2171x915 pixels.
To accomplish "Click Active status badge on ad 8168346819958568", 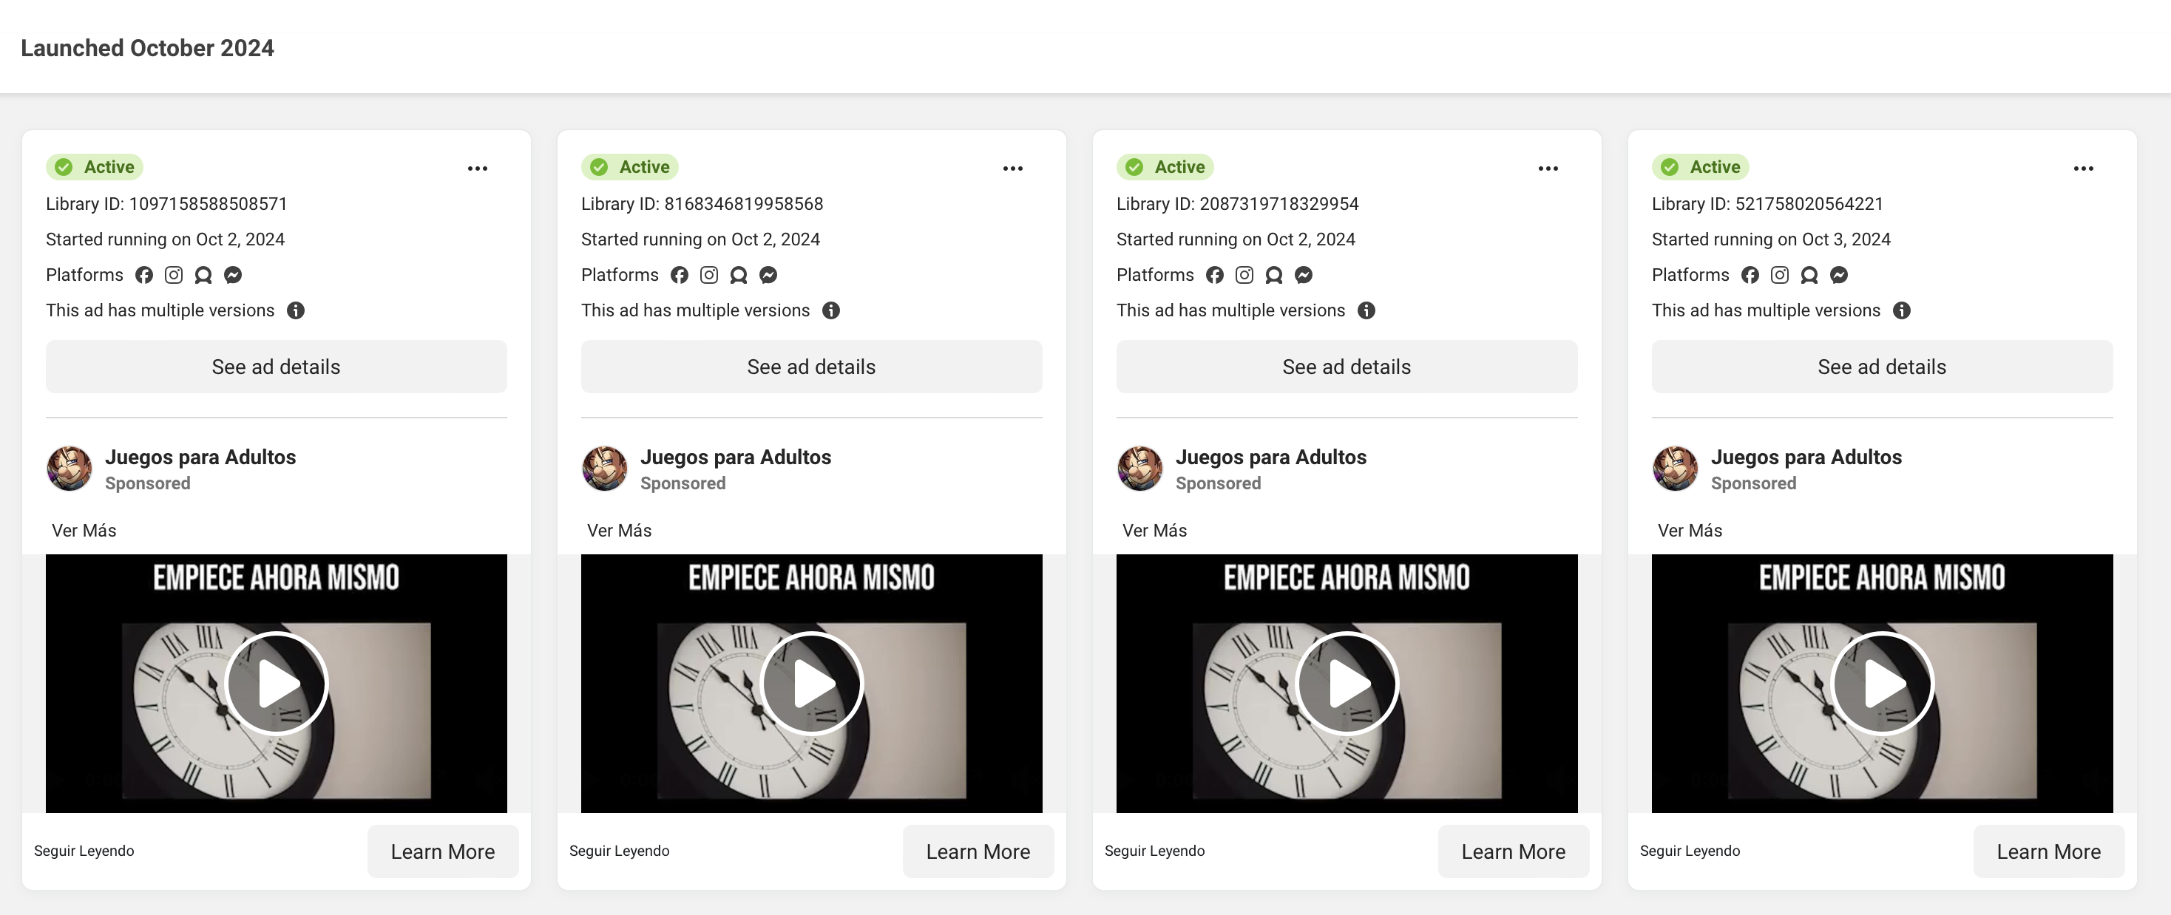I will (x=629, y=167).
